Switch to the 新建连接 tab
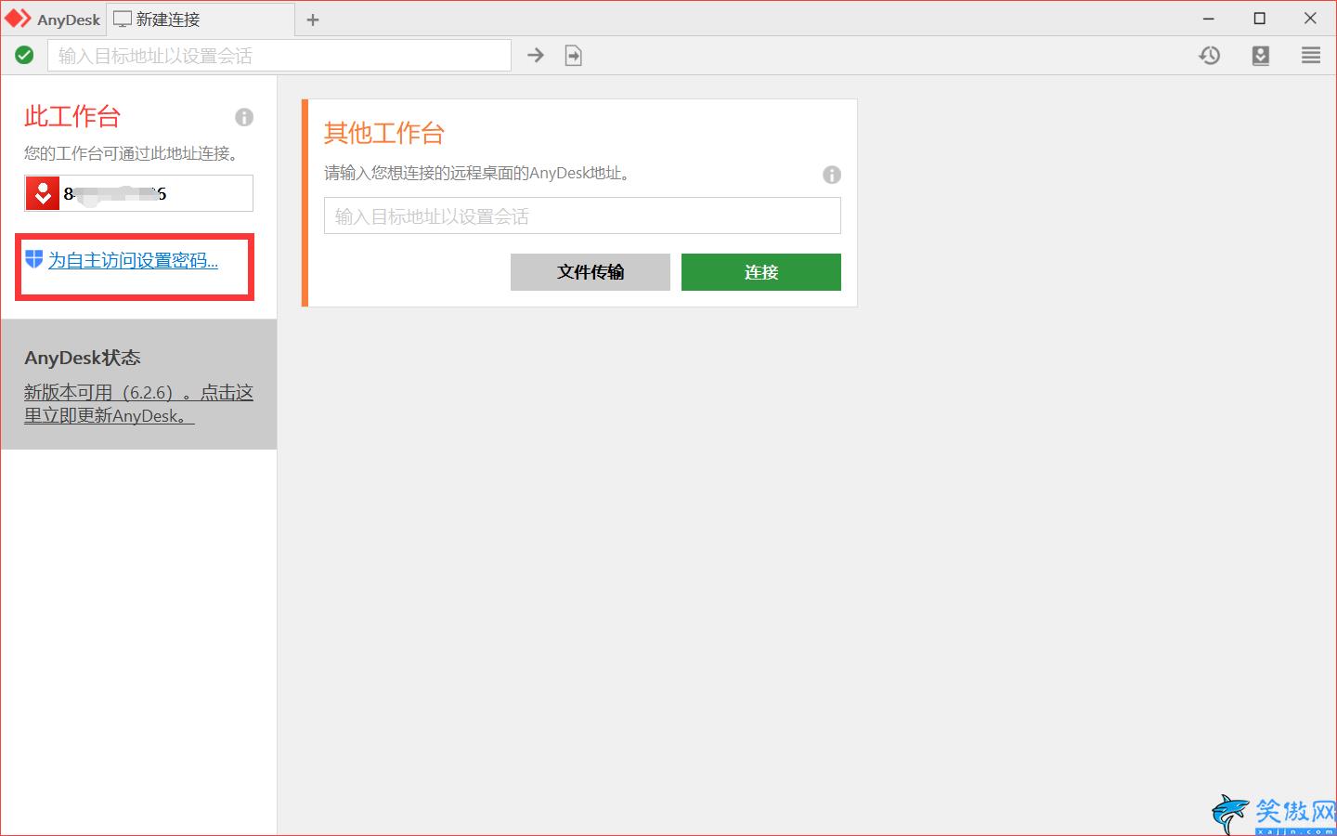1337x836 pixels. click(x=201, y=20)
